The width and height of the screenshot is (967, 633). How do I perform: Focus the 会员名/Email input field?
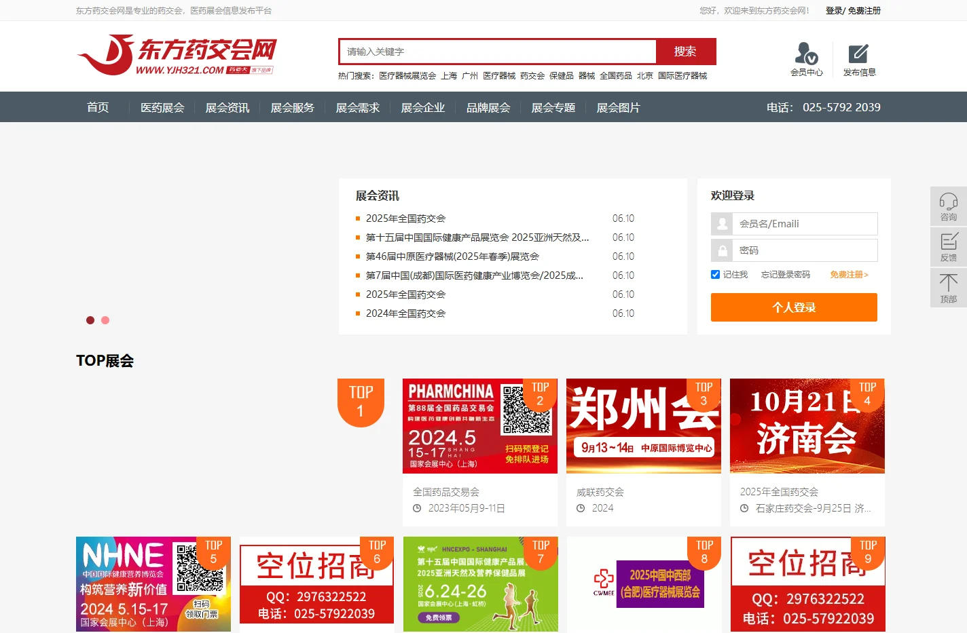tap(805, 224)
